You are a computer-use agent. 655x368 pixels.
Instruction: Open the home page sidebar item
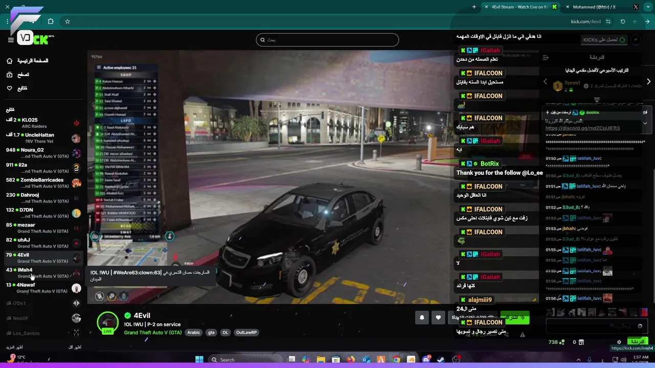28,61
